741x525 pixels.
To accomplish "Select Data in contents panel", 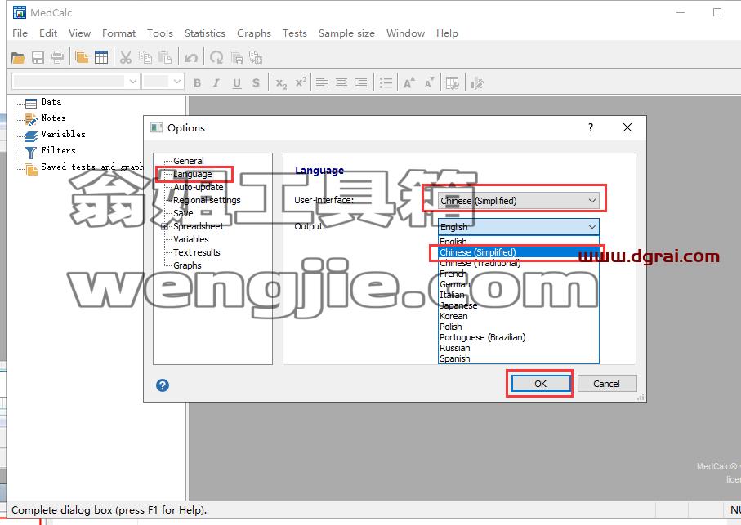I will pos(51,102).
